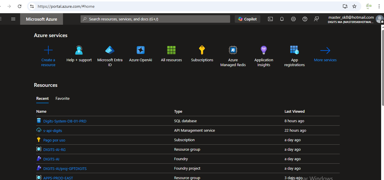Open portal Settings gear icon
The height and width of the screenshot is (180, 384).
click(x=293, y=19)
